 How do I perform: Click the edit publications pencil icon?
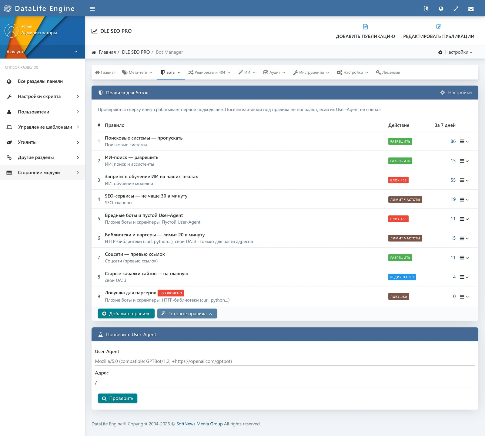point(439,27)
